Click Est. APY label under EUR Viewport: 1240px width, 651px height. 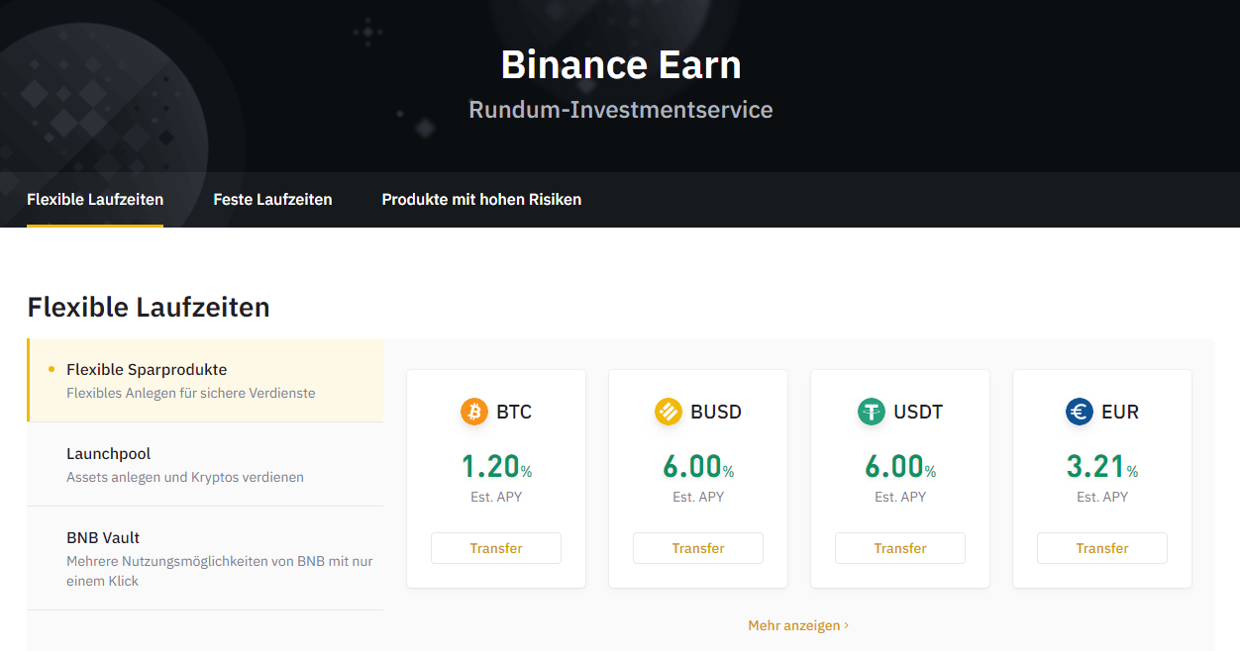[1102, 497]
